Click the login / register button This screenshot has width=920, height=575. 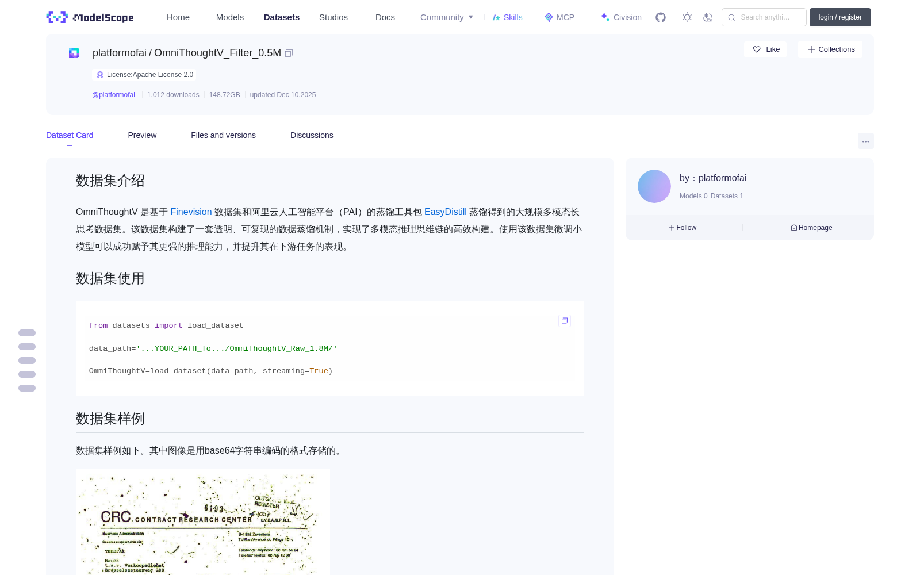(x=840, y=17)
